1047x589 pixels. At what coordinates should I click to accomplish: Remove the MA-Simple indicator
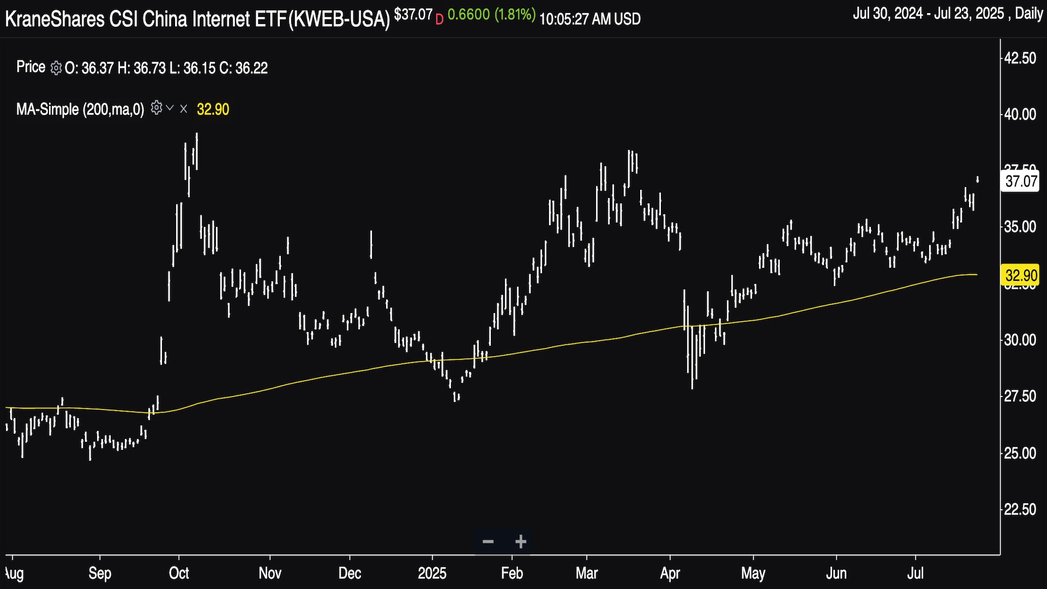[184, 109]
